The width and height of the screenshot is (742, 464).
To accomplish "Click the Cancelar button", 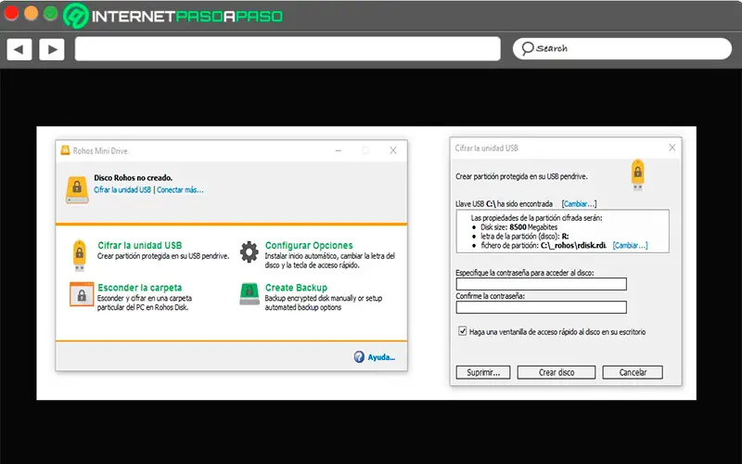I will (633, 372).
